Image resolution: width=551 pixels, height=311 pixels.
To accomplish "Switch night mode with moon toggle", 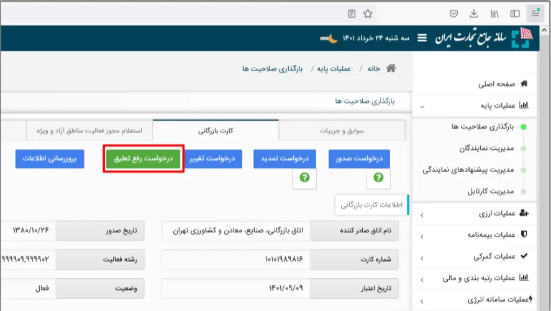I will click(329, 38).
